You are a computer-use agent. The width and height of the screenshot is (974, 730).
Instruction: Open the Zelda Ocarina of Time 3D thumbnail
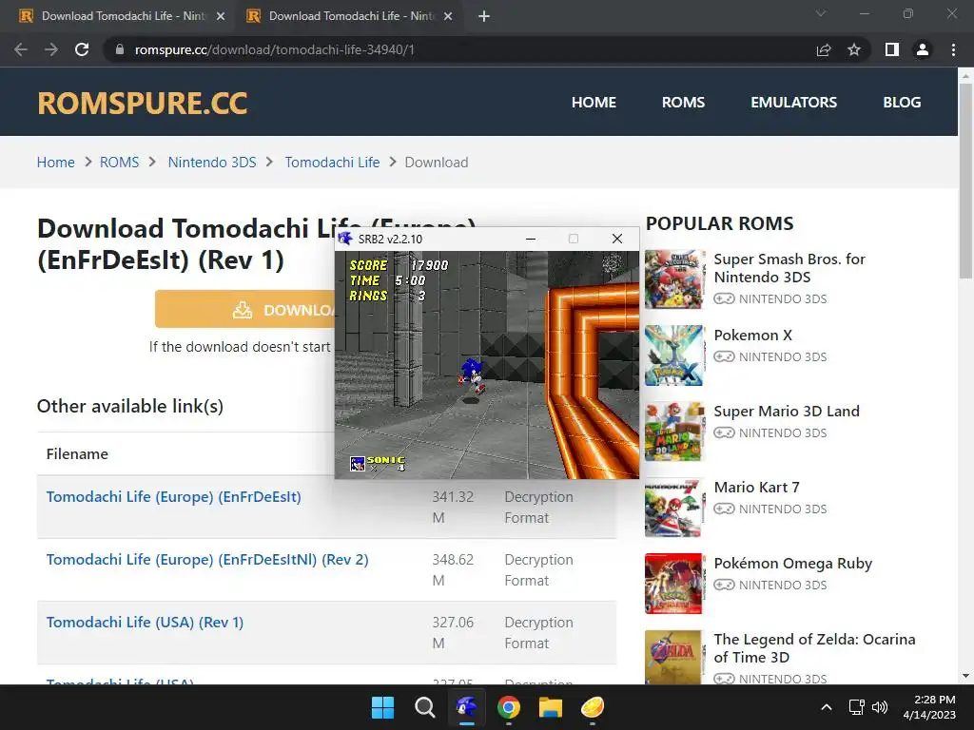675,658
